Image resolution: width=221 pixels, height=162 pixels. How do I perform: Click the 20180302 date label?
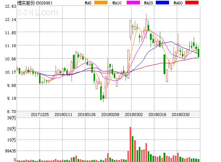pyautogui.click(x=134, y=115)
